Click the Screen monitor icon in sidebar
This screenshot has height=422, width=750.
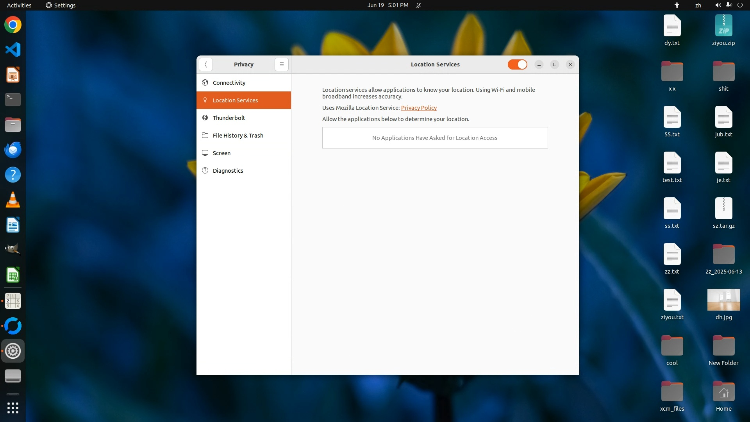[x=205, y=153]
